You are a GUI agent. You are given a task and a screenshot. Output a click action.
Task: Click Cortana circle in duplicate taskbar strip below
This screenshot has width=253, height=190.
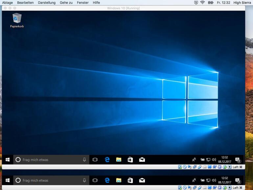coord(18,180)
